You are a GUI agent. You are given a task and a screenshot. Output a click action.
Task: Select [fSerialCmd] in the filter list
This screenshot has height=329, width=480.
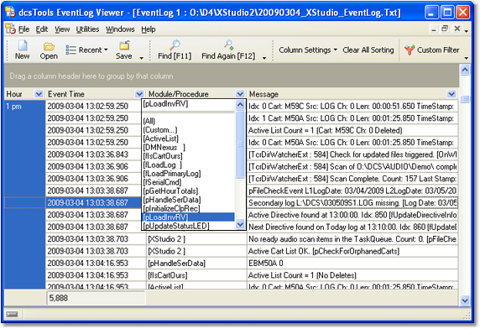(188, 182)
